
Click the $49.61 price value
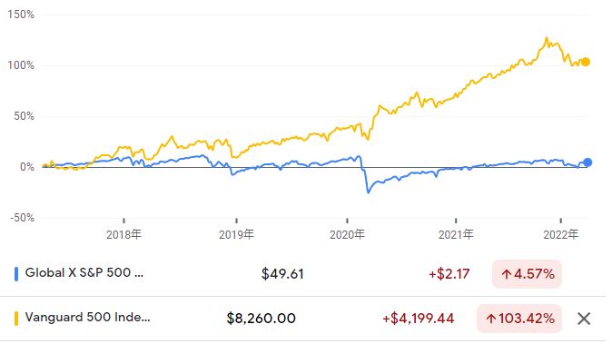tap(282, 274)
